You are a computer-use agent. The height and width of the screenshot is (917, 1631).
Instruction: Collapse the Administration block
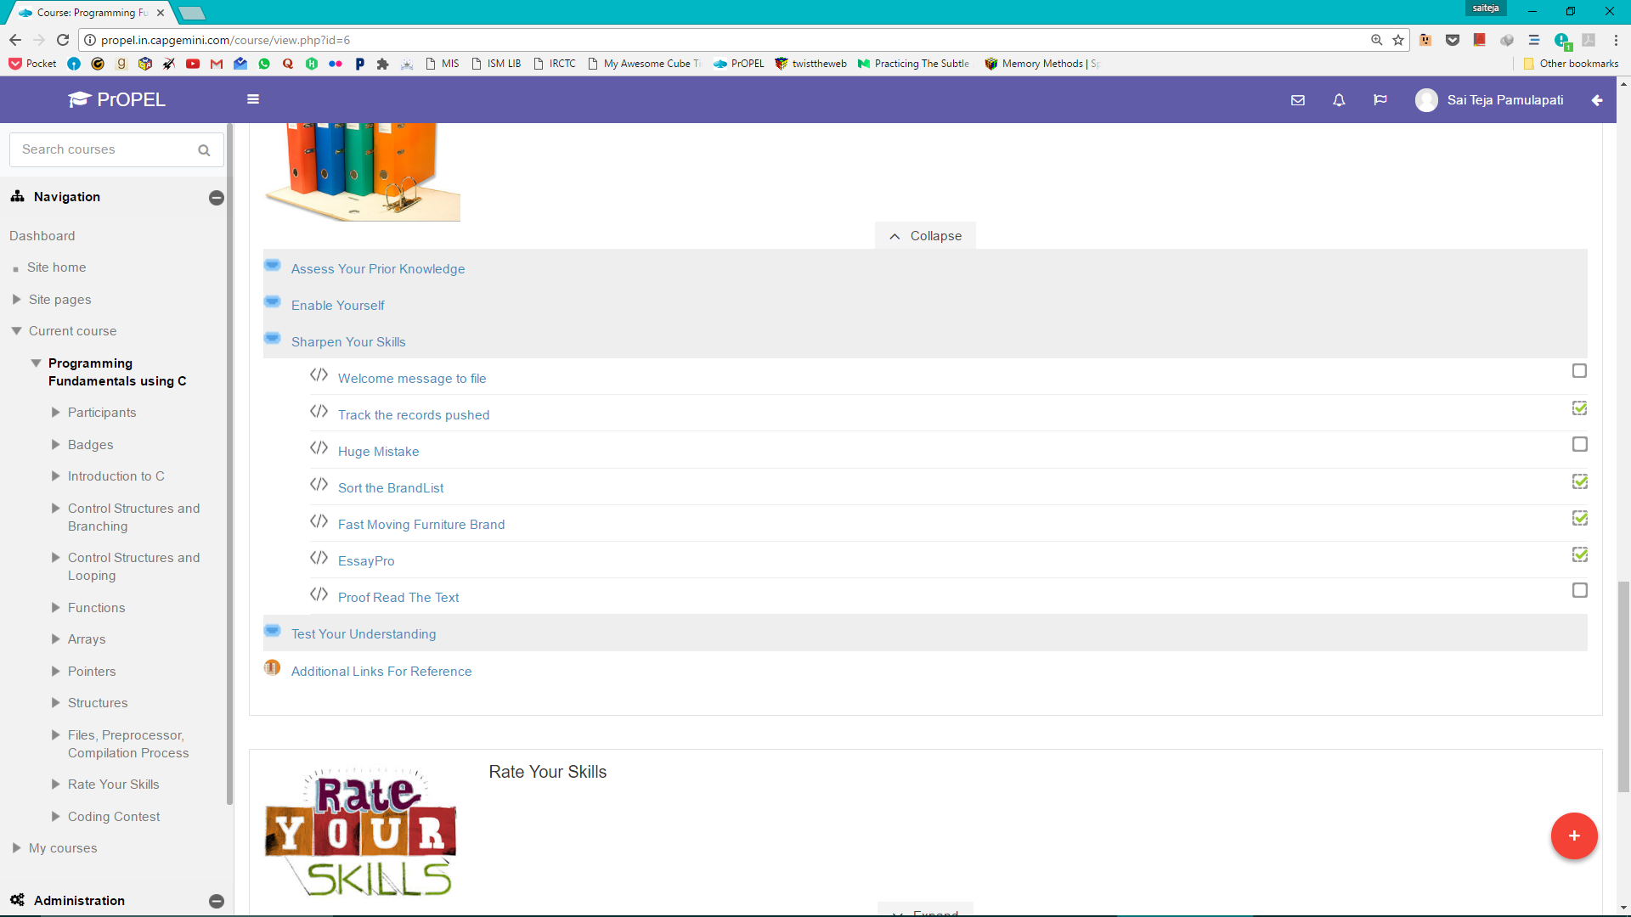[x=217, y=902]
